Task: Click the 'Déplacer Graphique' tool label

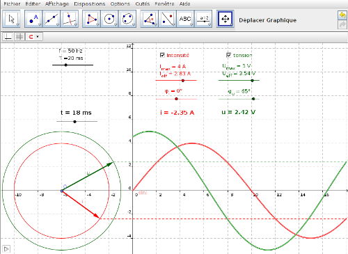Action: 268,20
